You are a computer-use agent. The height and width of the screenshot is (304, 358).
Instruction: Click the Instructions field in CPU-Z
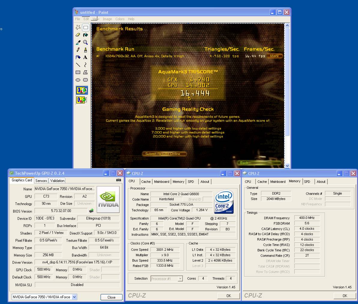pos(193,234)
